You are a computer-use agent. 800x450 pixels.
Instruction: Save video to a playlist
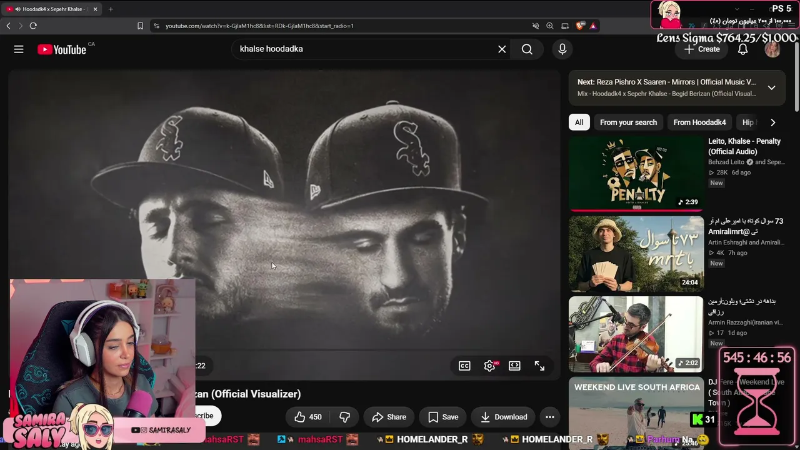pyautogui.click(x=443, y=417)
